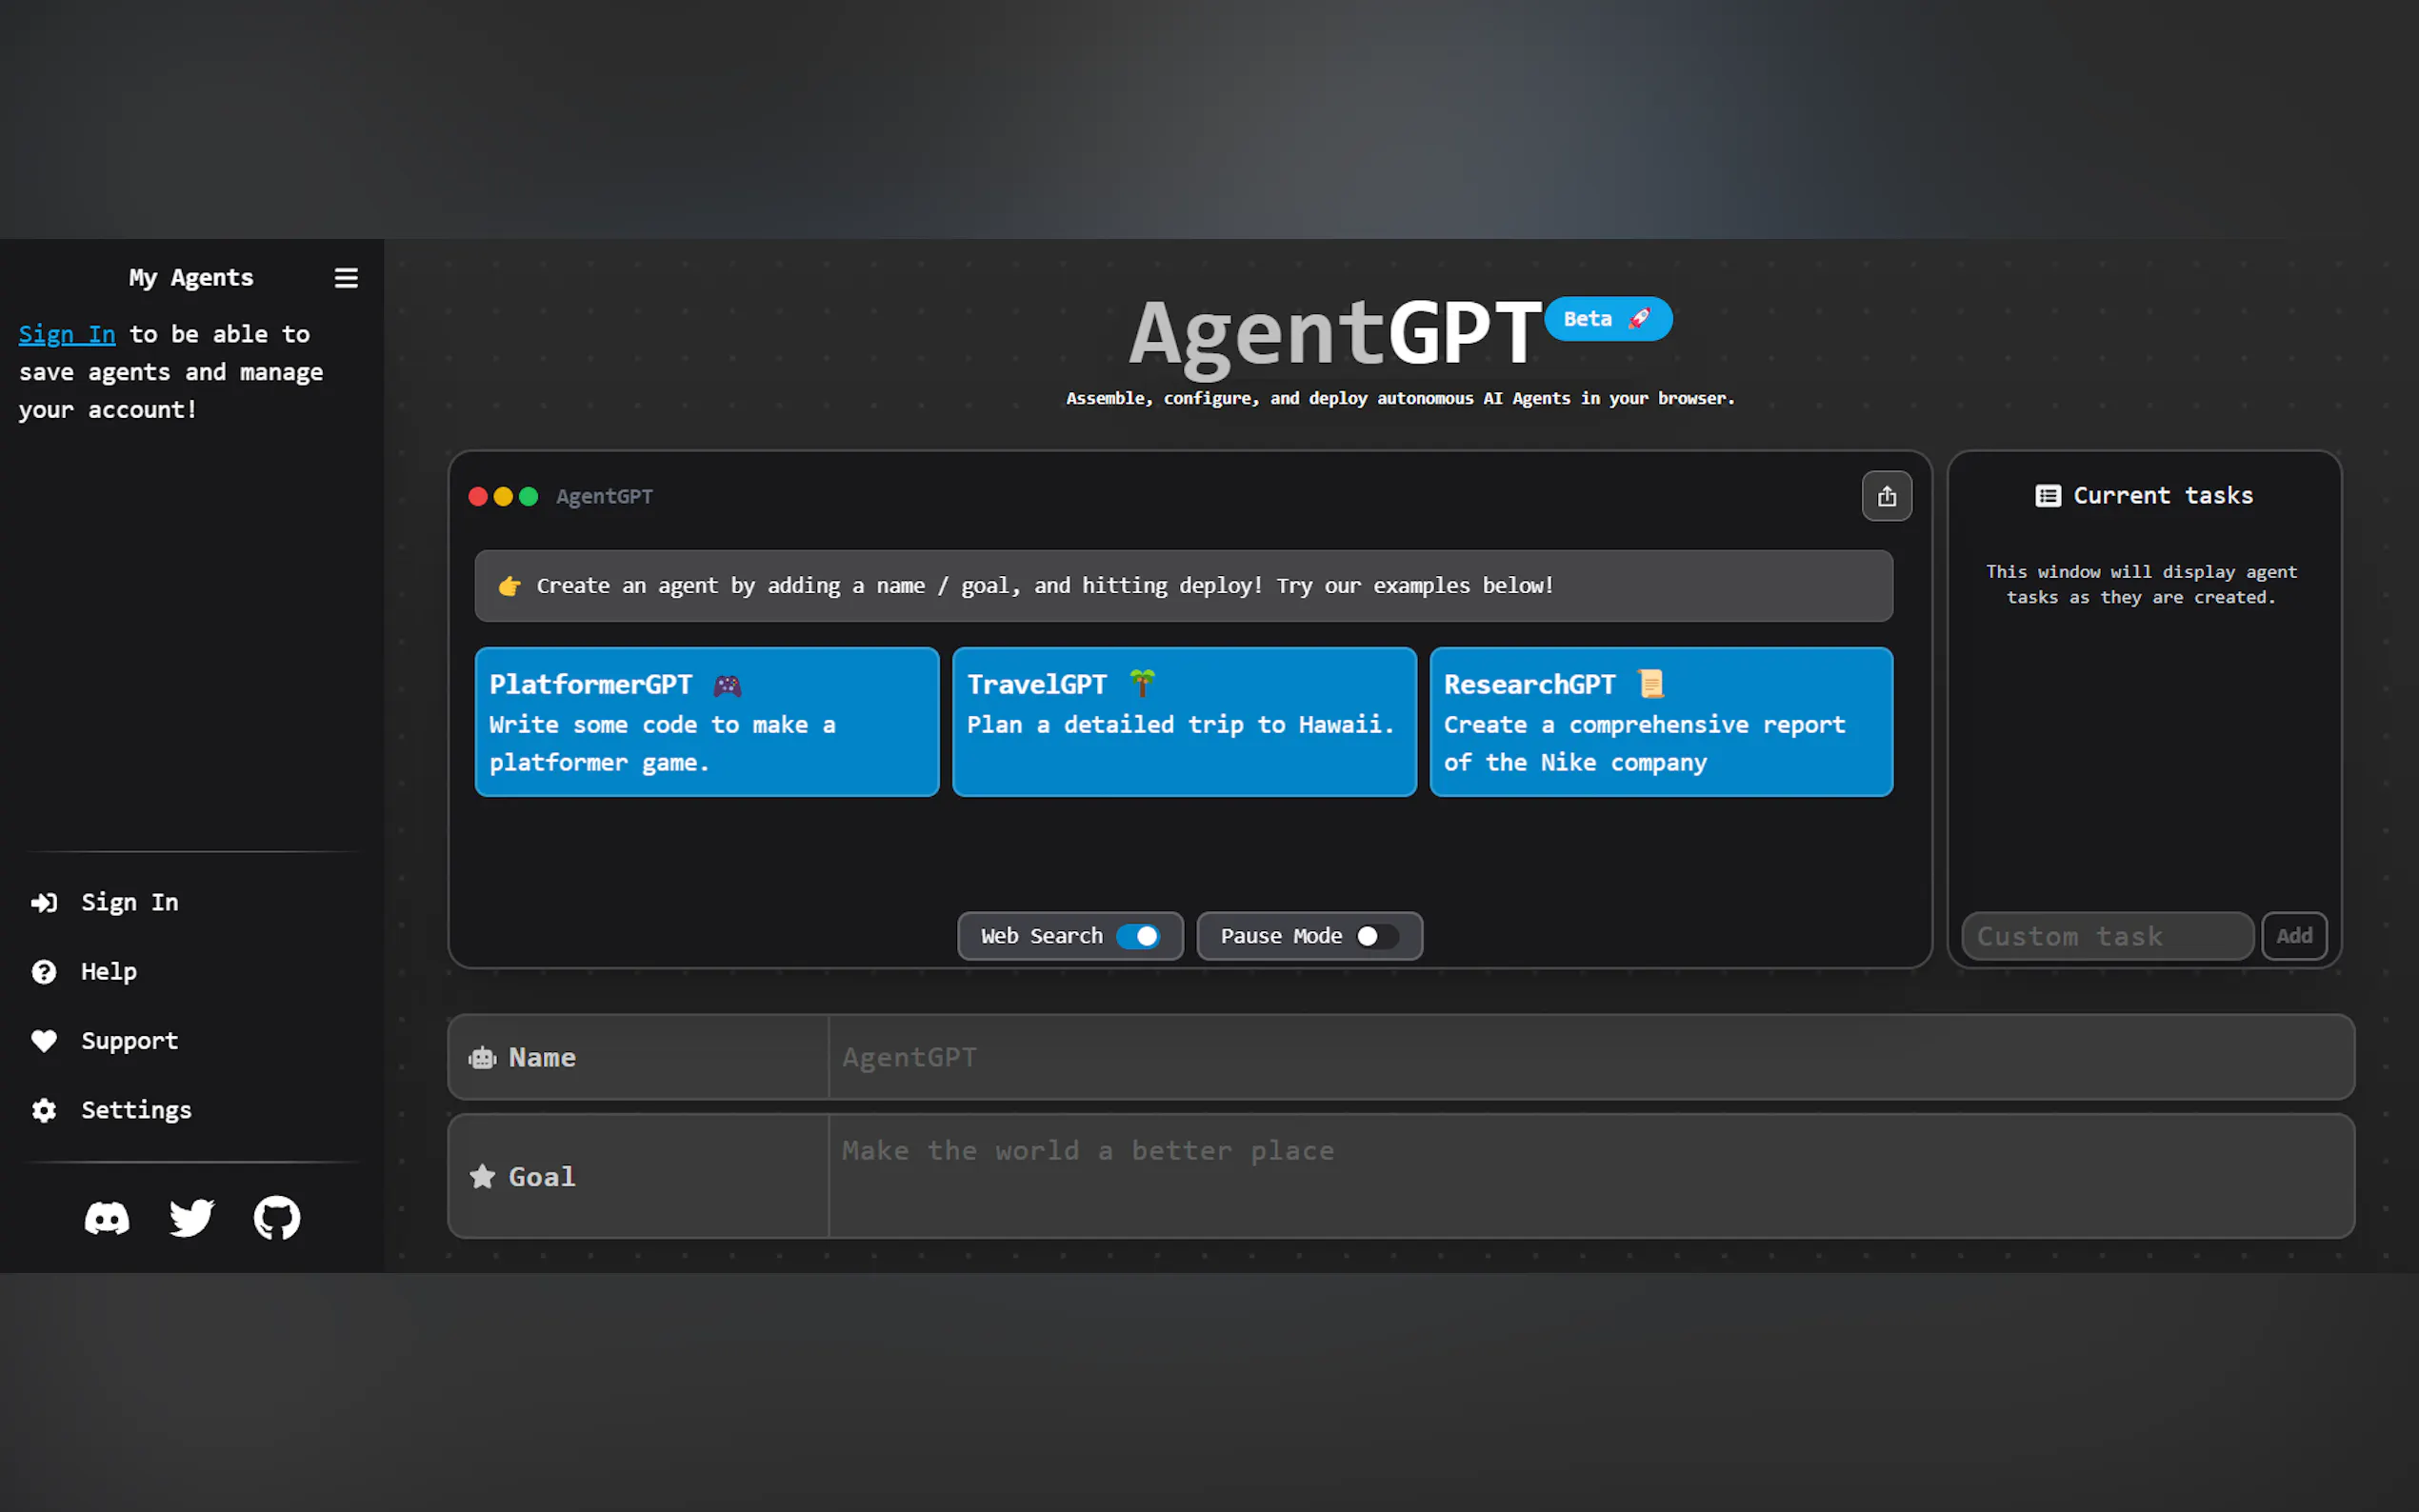
Task: Click the Beta rocket badge
Action: [1608, 319]
